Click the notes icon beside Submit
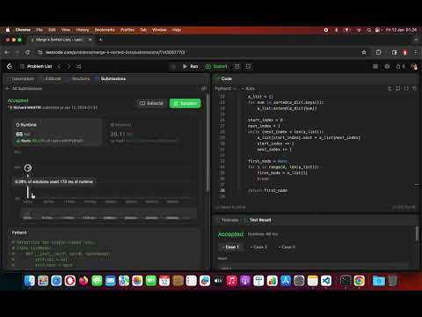This screenshot has height=317, width=422. (x=237, y=67)
